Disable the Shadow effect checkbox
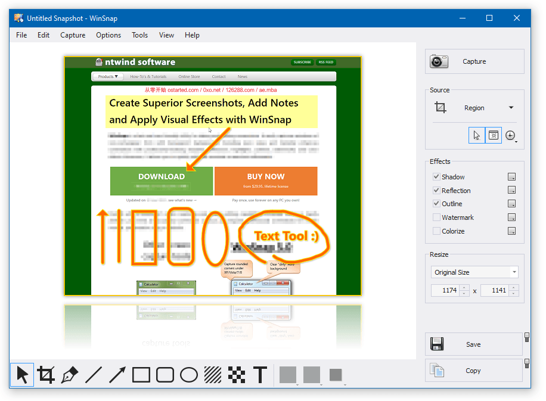Image resolution: width=546 pixels, height=401 pixels. (x=436, y=176)
